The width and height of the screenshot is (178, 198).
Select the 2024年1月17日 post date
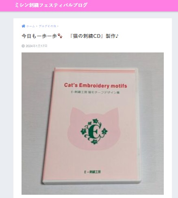coord(37,46)
